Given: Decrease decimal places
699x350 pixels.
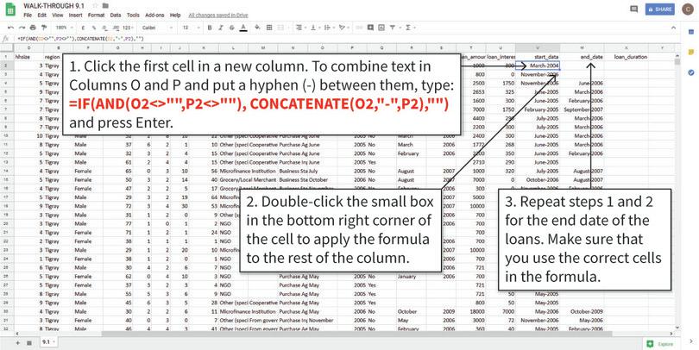Looking at the screenshot, I should (x=104, y=28).
